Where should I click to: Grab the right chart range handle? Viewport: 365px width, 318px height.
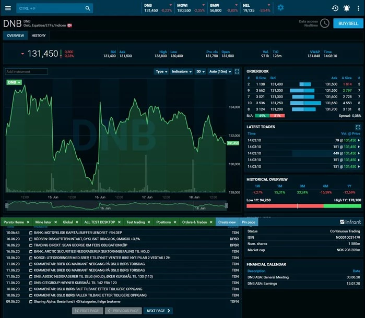point(226,205)
